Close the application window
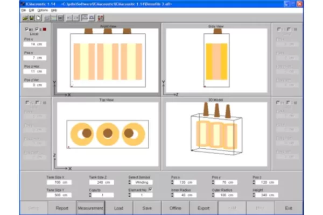Screen dimensions: 323x215 coord(299,4)
